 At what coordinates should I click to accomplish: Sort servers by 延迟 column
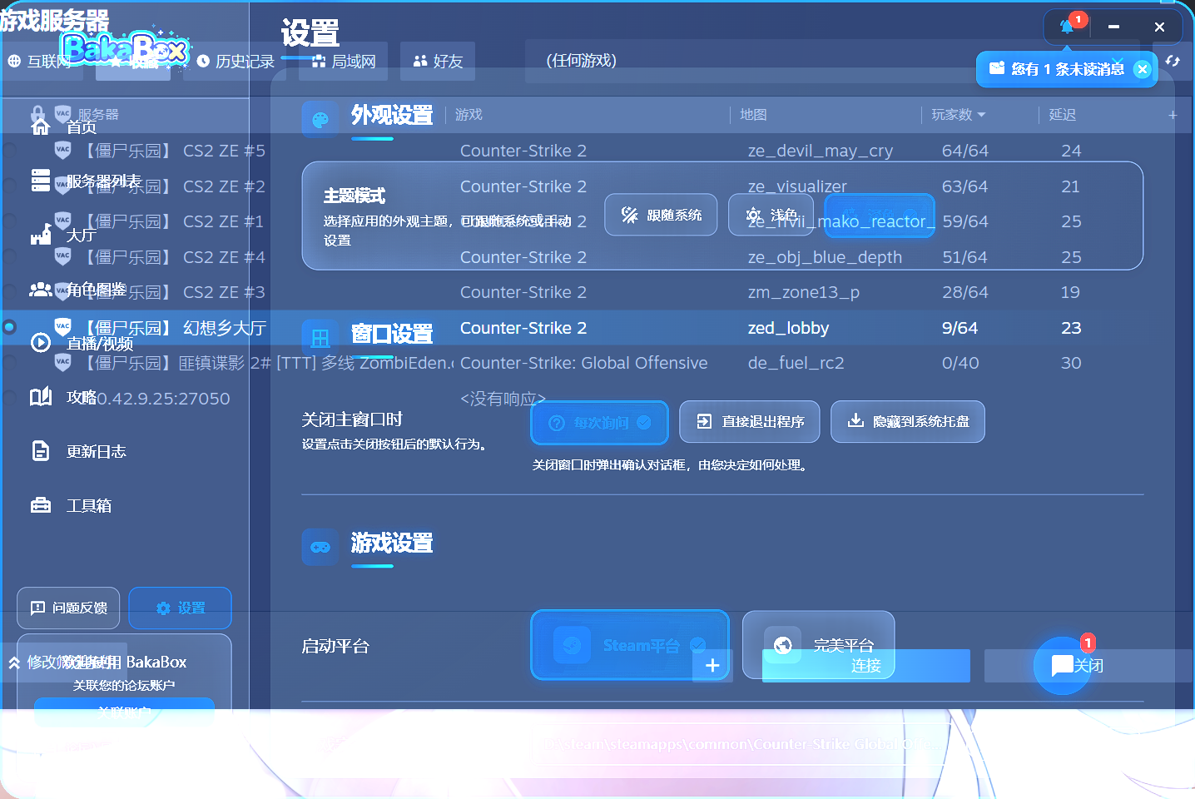click(1063, 115)
